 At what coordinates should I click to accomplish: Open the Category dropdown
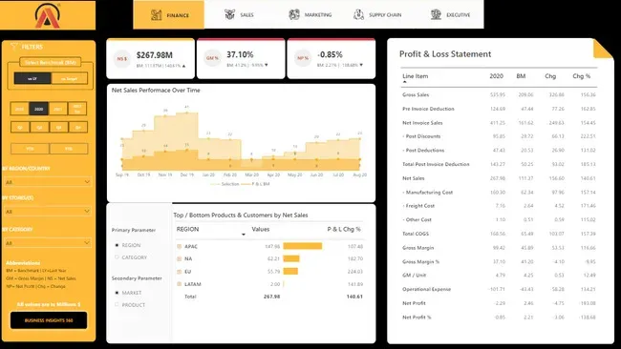[x=48, y=243]
